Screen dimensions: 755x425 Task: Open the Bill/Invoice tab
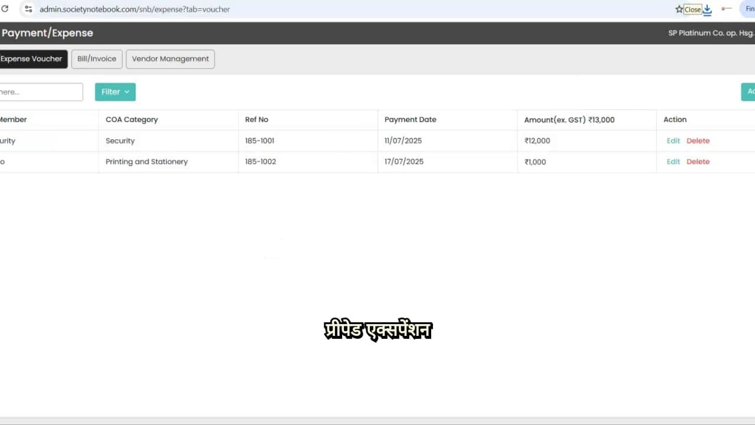click(x=97, y=59)
